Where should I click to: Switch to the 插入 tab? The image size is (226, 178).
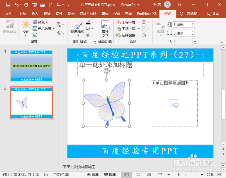click(x=35, y=14)
